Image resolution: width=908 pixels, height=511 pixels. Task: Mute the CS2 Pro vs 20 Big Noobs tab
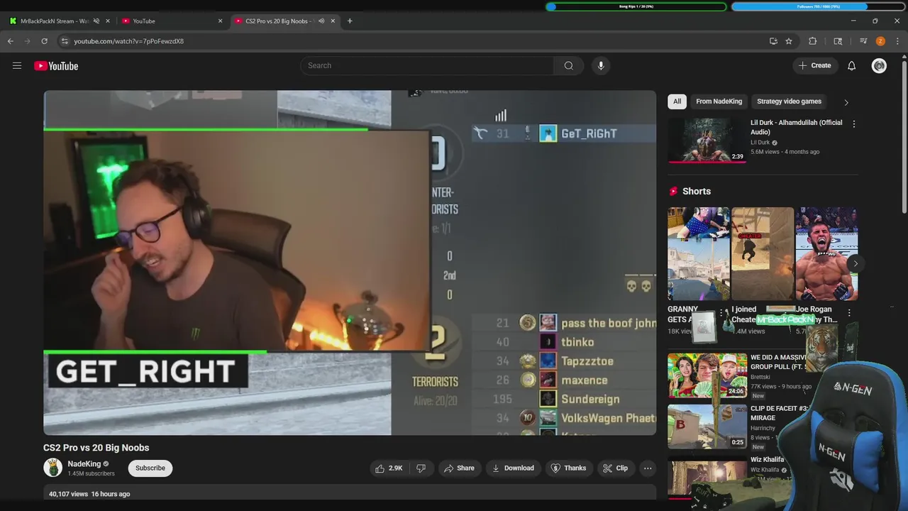(321, 21)
